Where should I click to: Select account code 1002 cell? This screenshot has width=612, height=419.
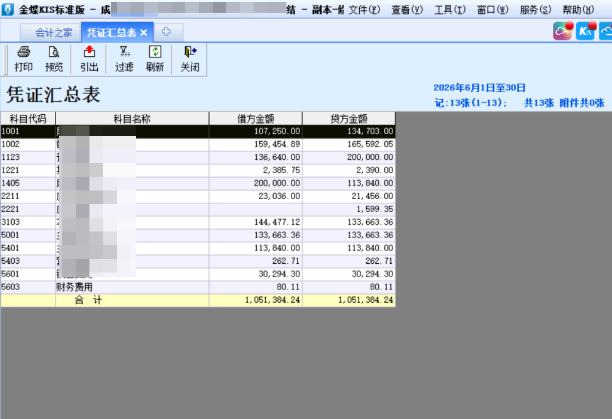(28, 145)
